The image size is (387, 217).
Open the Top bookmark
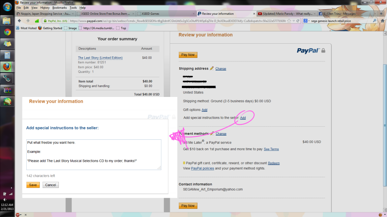tap(121, 28)
